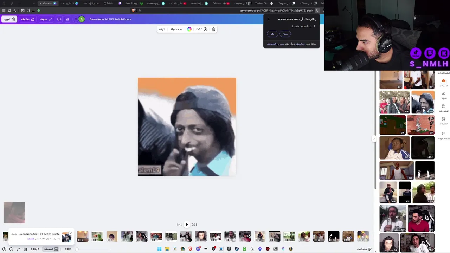Toggle the Pages button in bottom bar
The width and height of the screenshot is (450, 253).
point(51,249)
